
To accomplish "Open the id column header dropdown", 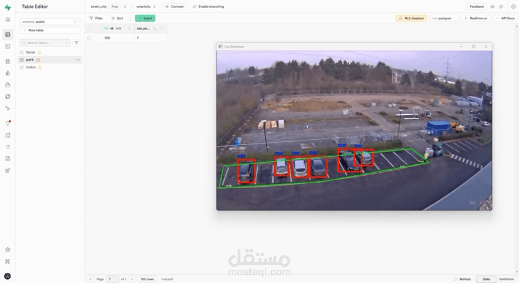I will pyautogui.click(x=129, y=28).
